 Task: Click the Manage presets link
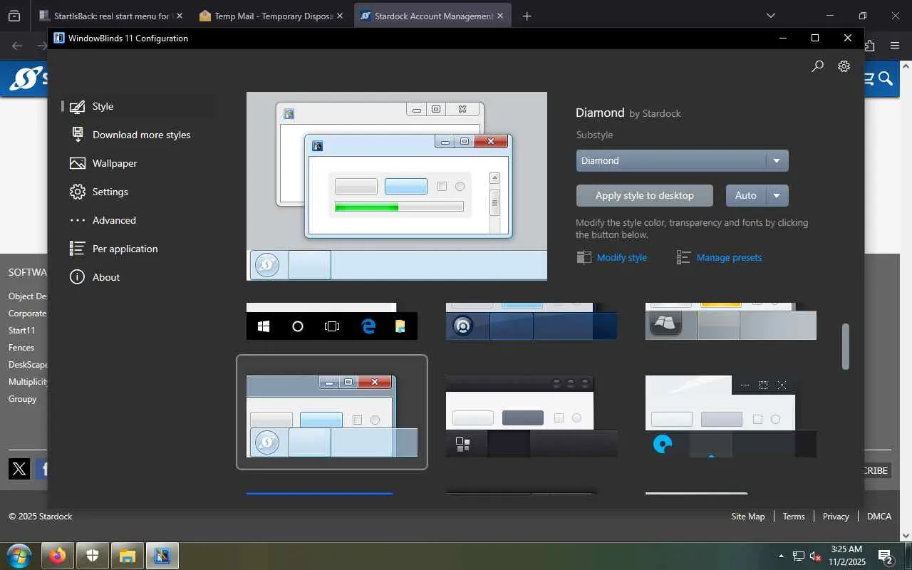(x=729, y=257)
